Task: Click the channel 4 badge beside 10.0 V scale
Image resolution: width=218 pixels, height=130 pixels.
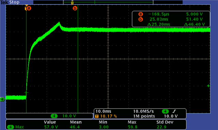Action: coord(54,116)
